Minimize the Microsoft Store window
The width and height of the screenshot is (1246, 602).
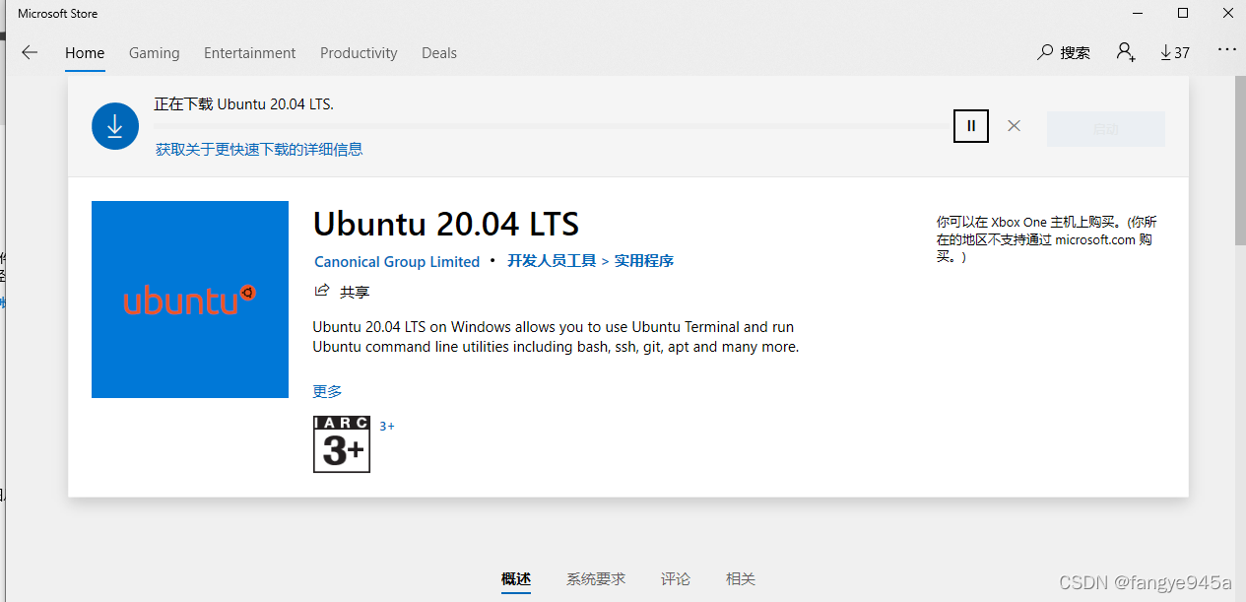click(1138, 13)
